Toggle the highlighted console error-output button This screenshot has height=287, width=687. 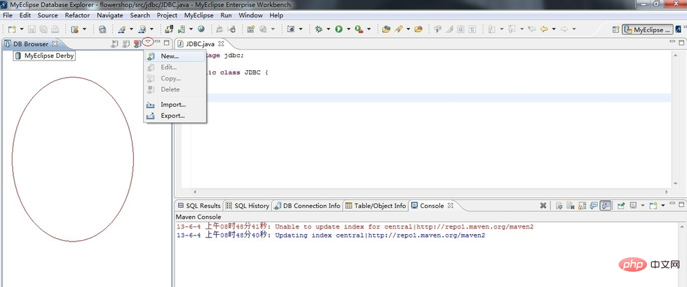606,205
